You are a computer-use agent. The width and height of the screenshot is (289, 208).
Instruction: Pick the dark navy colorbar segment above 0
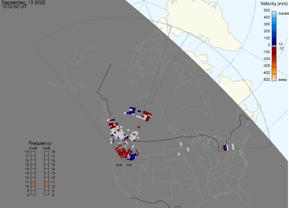click(x=274, y=42)
